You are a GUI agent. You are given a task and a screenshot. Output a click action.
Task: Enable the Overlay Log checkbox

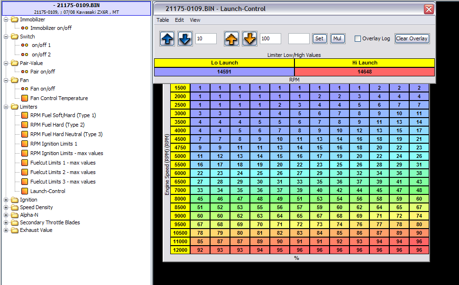358,39
